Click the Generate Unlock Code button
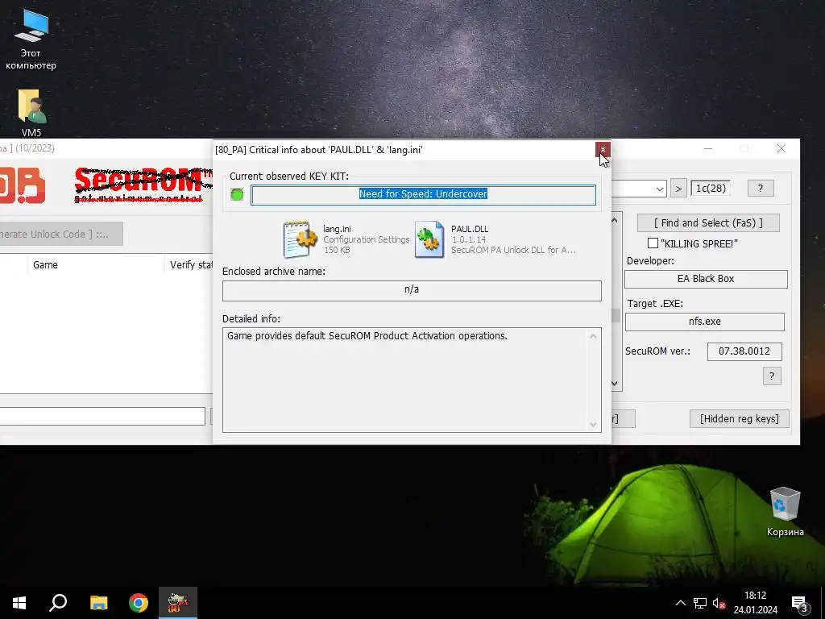The height and width of the screenshot is (619, 825). pyautogui.click(x=61, y=235)
